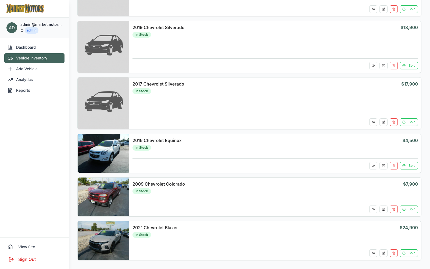Click the AD user avatar

point(12,28)
